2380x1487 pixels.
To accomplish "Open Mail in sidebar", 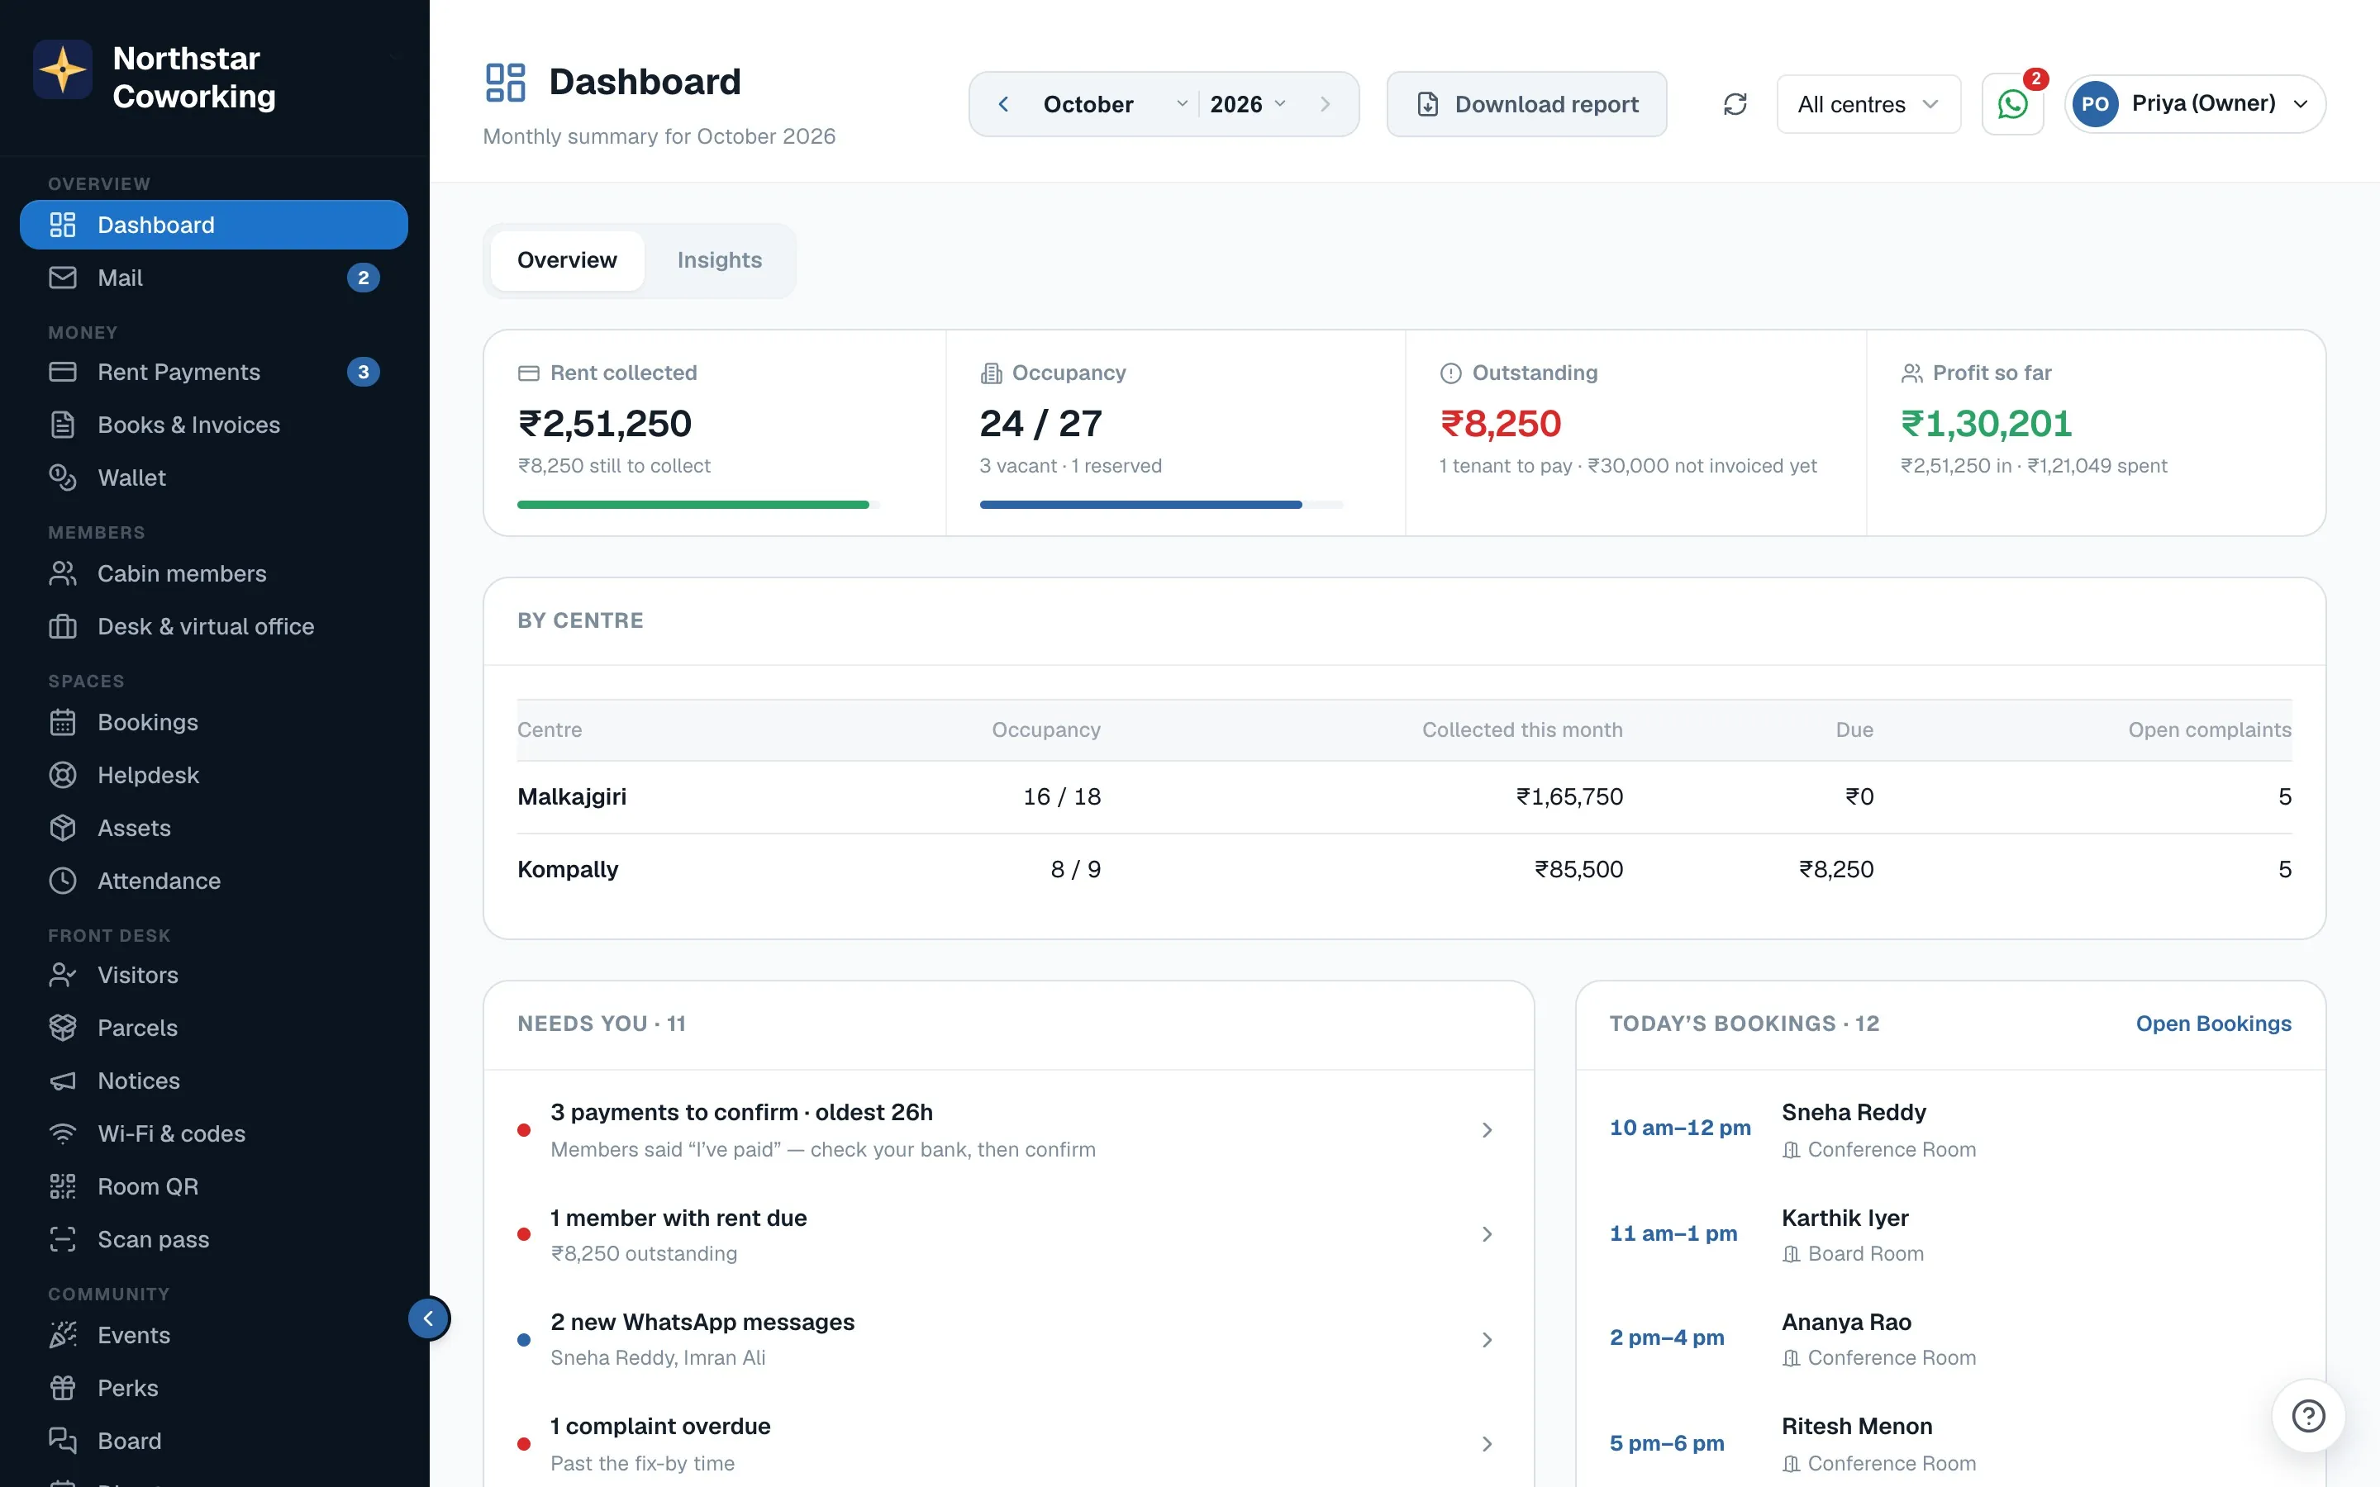I will 213,278.
